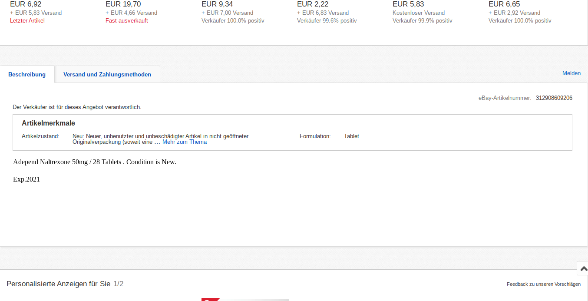Screen dimensions: 588x301
Task: Open the item priced EUR 5,83
Action: (408, 4)
